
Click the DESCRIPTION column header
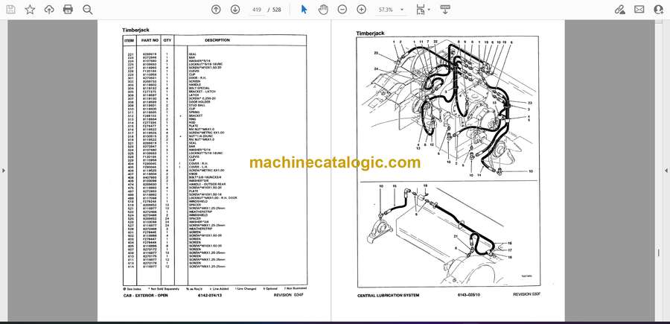click(x=217, y=40)
